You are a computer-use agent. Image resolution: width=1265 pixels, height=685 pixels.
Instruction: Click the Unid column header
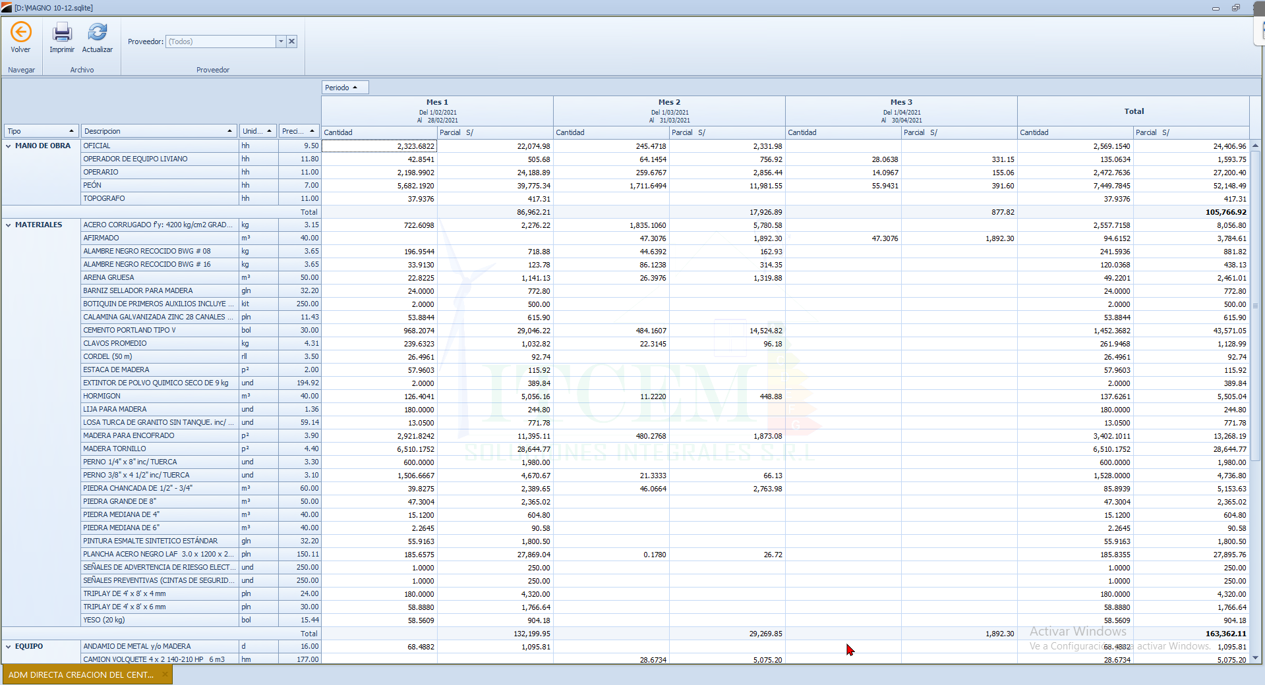258,131
